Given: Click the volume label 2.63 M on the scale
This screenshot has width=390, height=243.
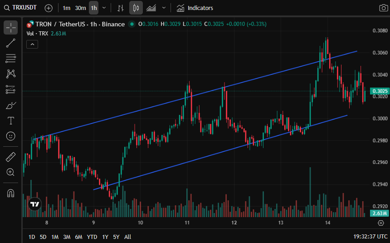Looking at the screenshot, I should pos(380,213).
